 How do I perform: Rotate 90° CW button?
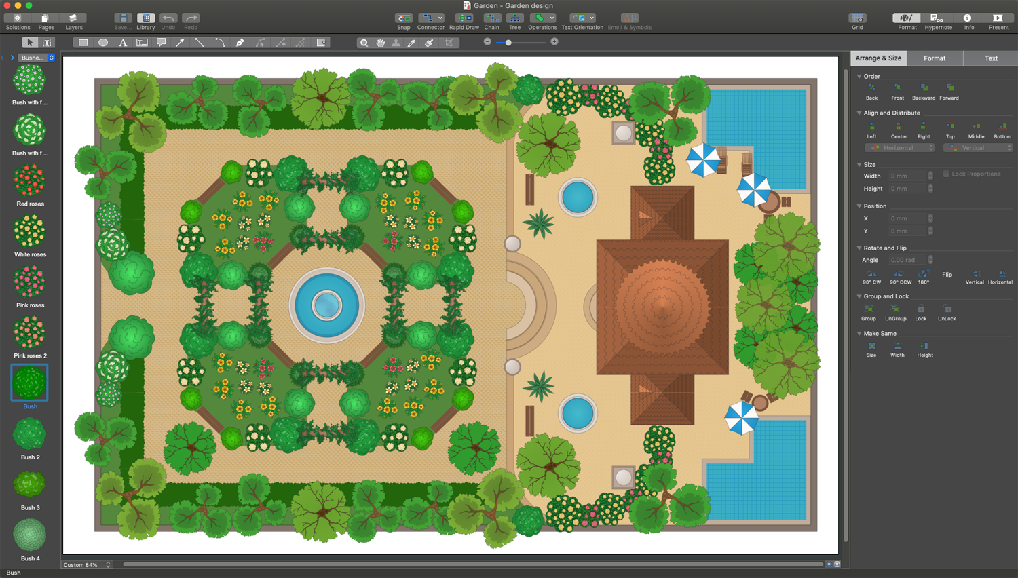tap(871, 277)
